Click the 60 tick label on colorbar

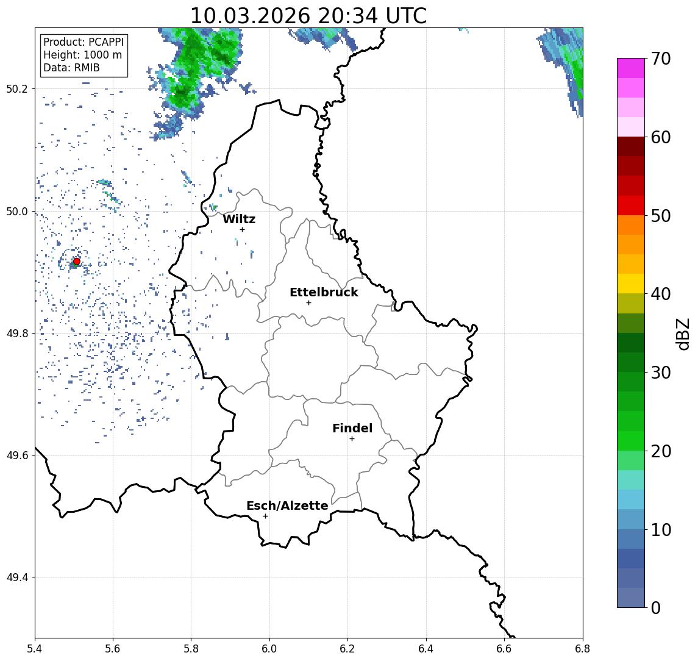tap(661, 137)
